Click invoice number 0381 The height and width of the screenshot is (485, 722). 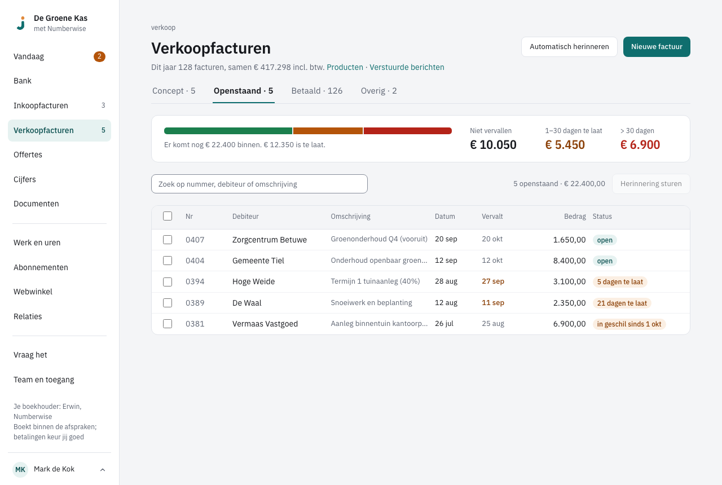[x=195, y=324]
